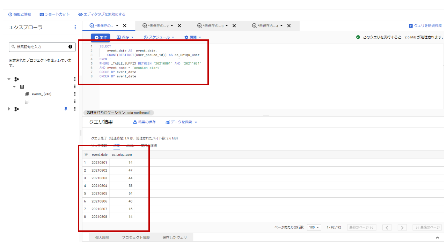
Task: Open the 保存 dropdown arrow
Action: click(133, 37)
